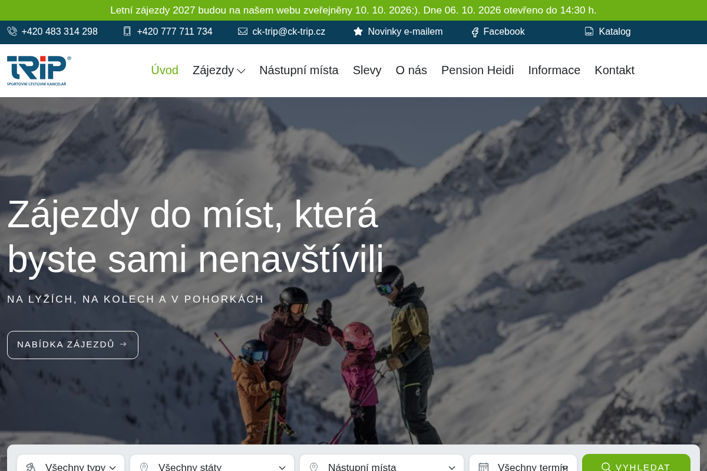Click the magnifier icon on Vyhledat
This screenshot has width=707, height=471.
point(606,467)
